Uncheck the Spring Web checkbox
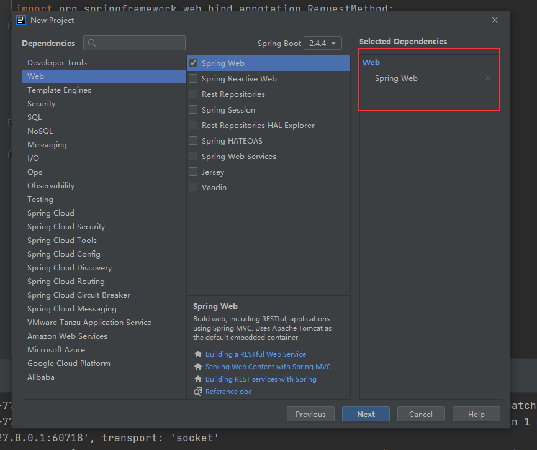The height and width of the screenshot is (450, 537). click(x=193, y=63)
